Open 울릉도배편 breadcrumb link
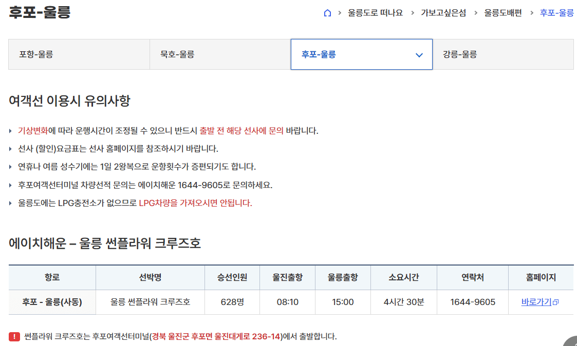The height and width of the screenshot is (346, 577). [502, 13]
